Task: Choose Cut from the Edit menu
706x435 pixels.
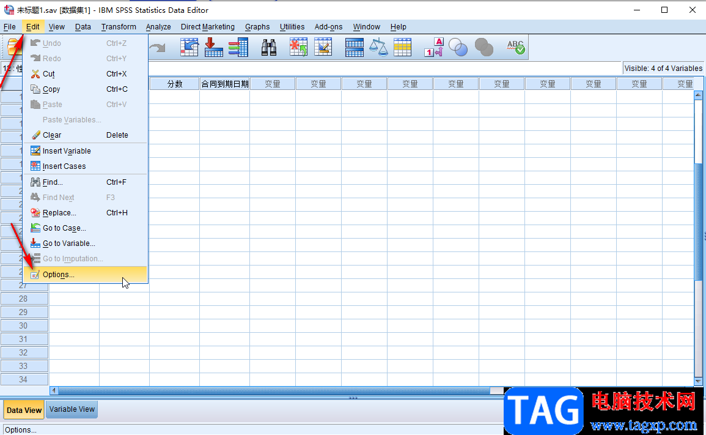Action: (x=85, y=74)
